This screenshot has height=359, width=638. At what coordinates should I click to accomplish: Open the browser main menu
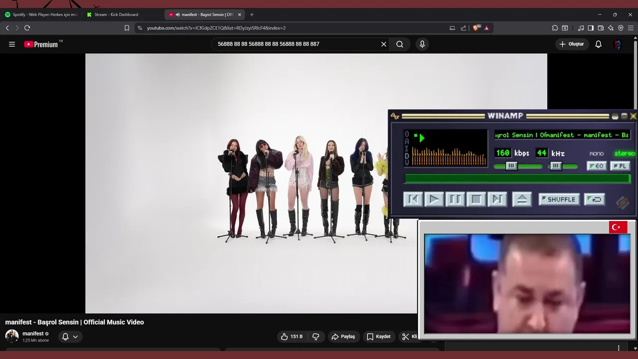pos(631,28)
